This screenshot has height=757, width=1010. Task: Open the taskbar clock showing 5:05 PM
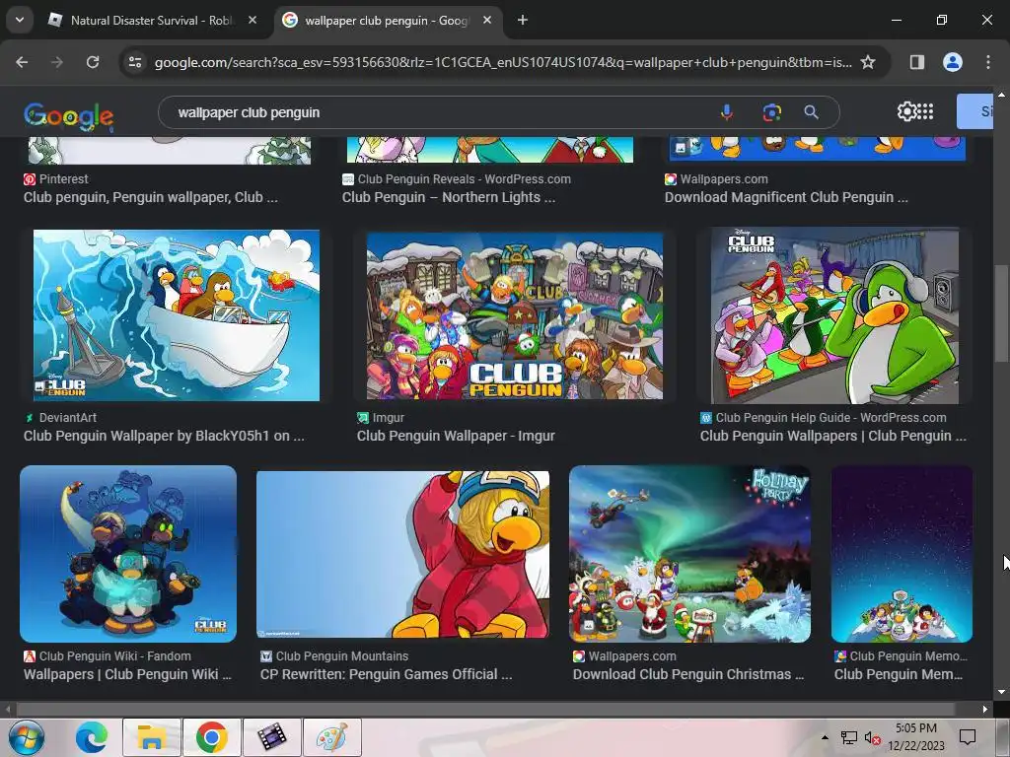pyautogui.click(x=916, y=737)
